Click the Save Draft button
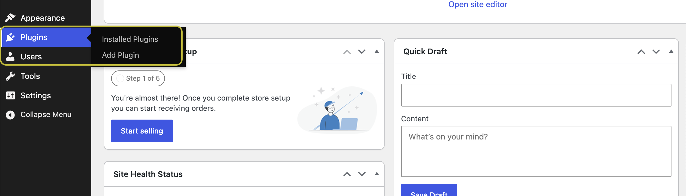Viewport: 686px width, 196px height. [x=429, y=190]
